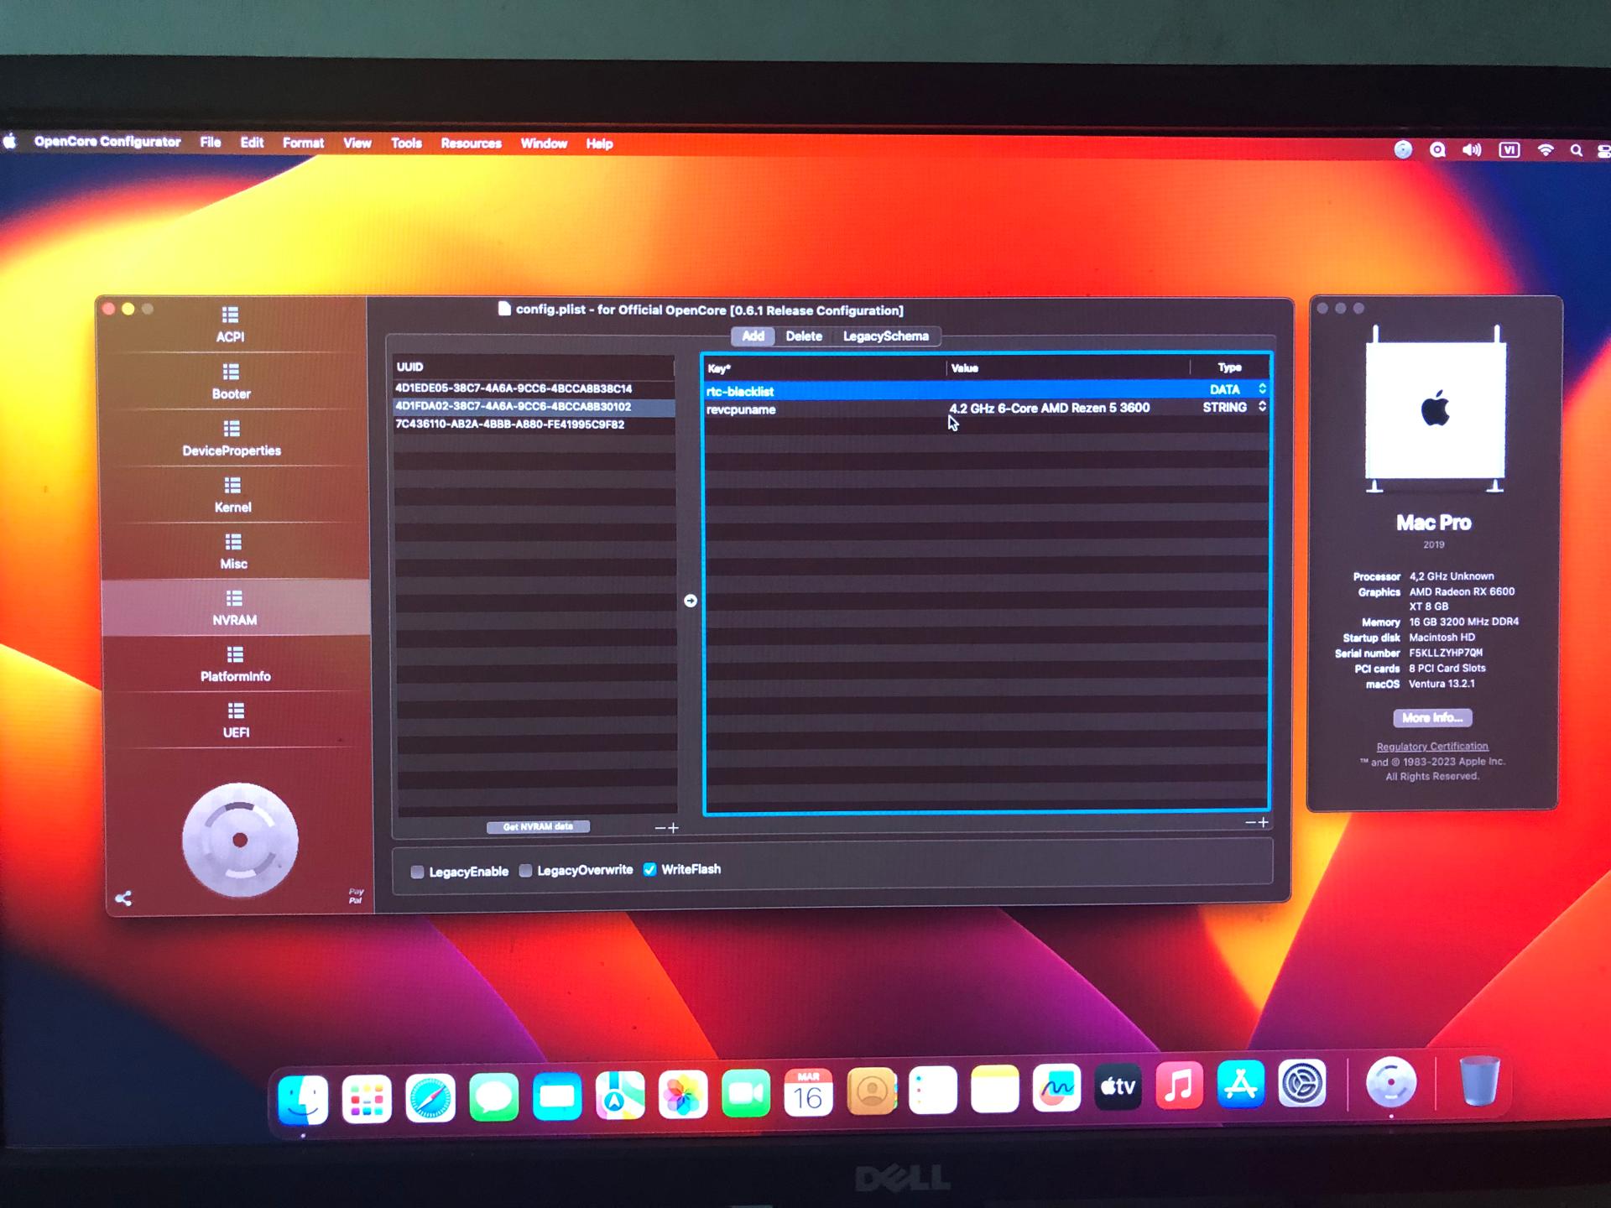1611x1208 pixels.
Task: Click the volume icon in the menu bar
Action: coord(1472,150)
